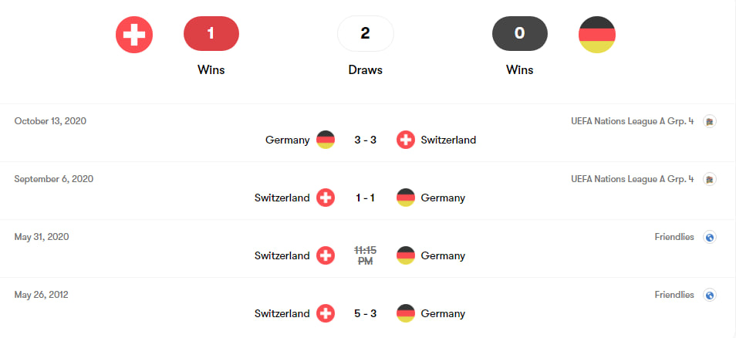
Task: Click Germany flag in the postponed 11:15 PM match
Action: tap(406, 255)
